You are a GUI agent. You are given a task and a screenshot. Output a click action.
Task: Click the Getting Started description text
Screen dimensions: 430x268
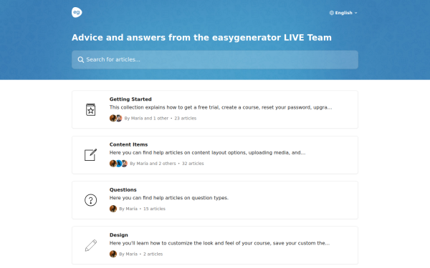coord(221,107)
